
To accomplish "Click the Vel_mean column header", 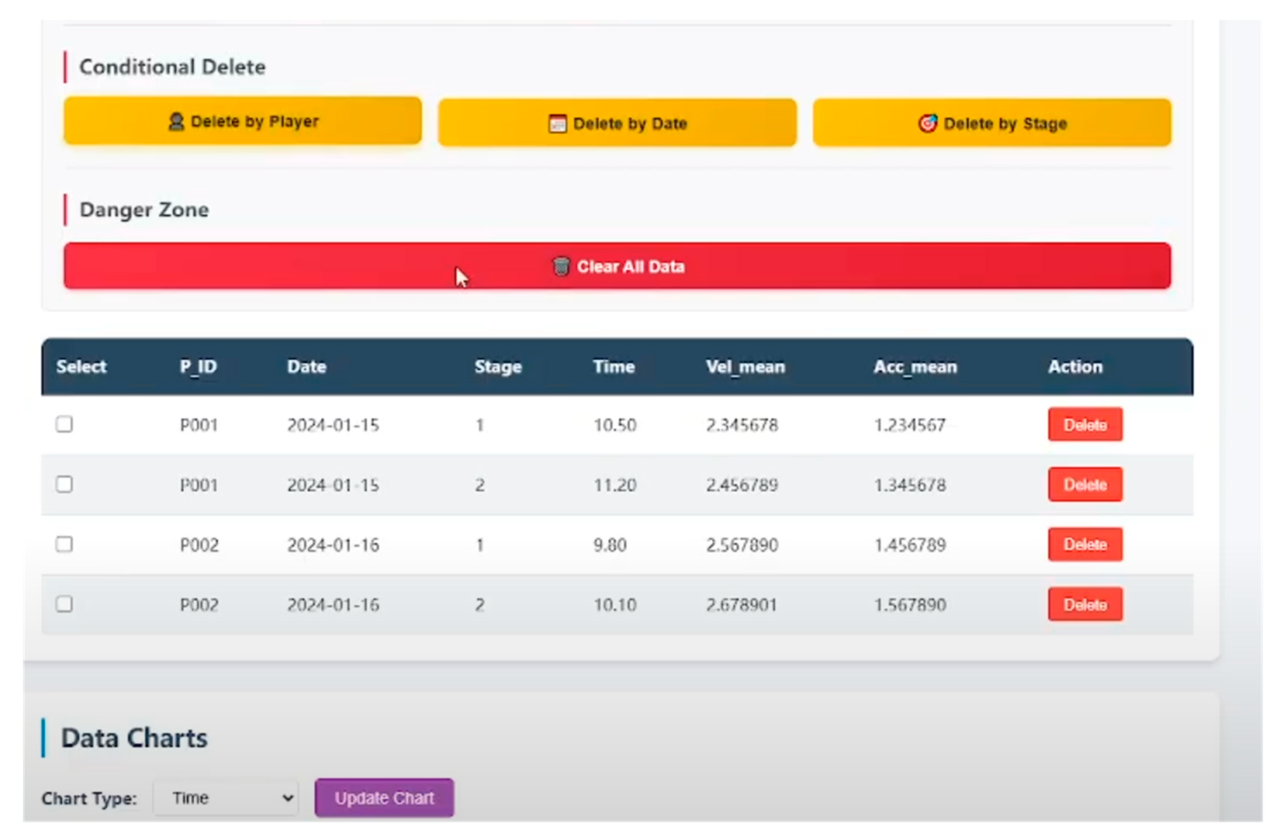I will 745,367.
